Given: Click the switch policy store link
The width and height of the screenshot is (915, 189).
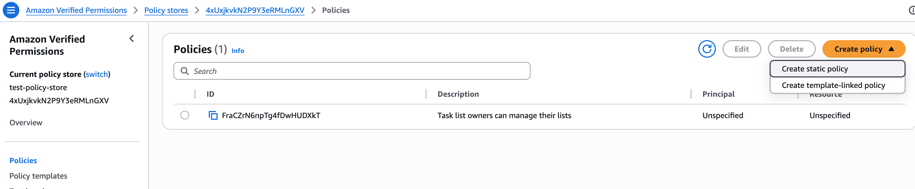Looking at the screenshot, I should tap(97, 74).
